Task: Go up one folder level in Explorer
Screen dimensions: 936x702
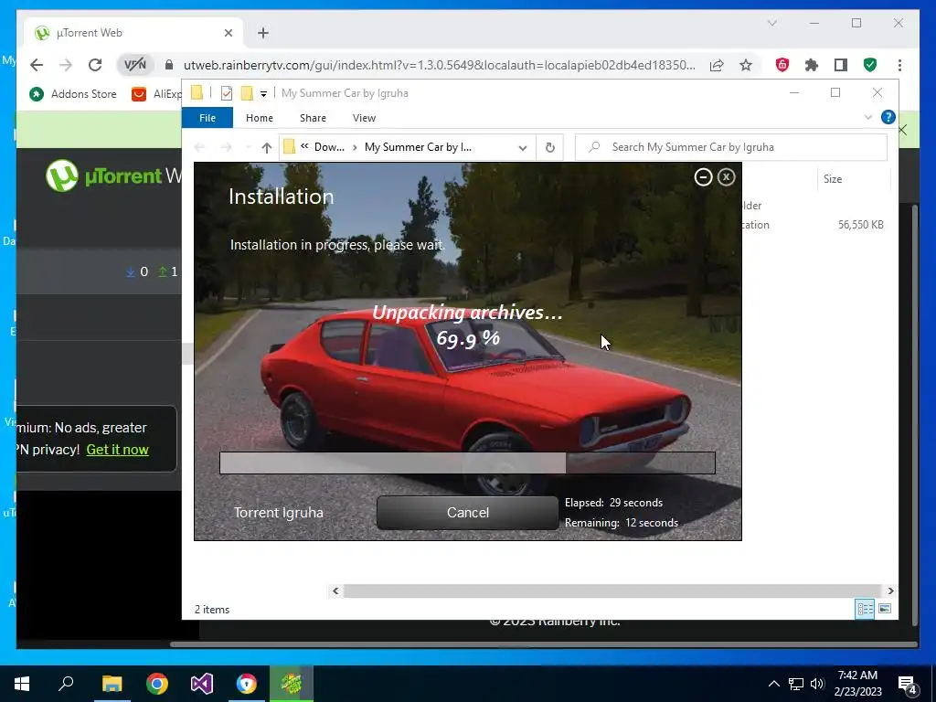Action: coord(267,147)
